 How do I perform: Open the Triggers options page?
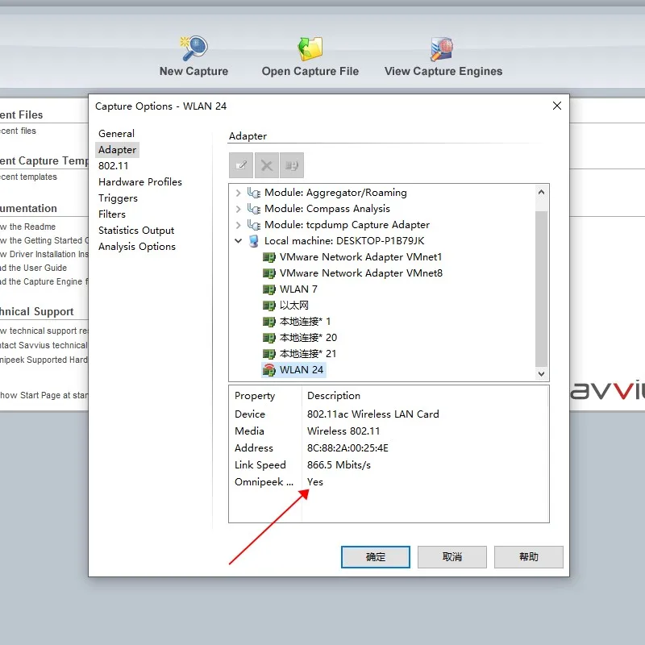pos(118,198)
